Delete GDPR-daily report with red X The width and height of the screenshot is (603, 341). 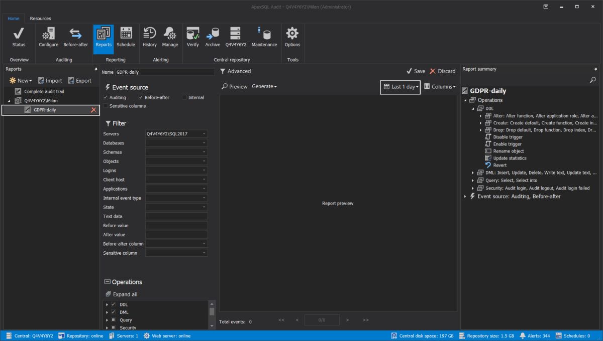pos(93,110)
